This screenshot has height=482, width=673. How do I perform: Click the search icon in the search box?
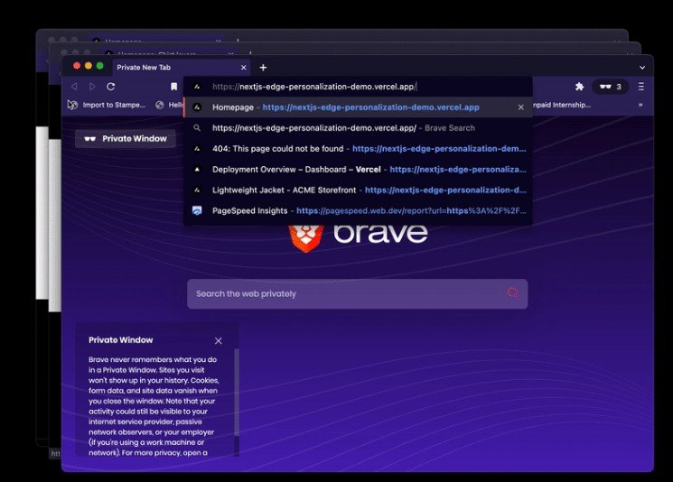coord(513,293)
